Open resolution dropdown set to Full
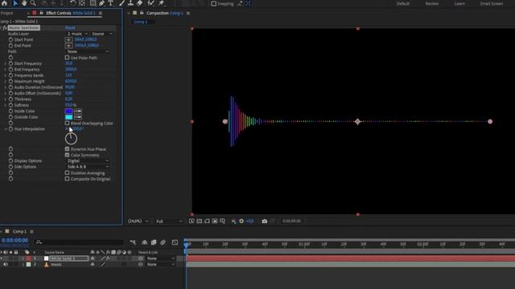Screen dimensions: 515x289 [169, 222]
